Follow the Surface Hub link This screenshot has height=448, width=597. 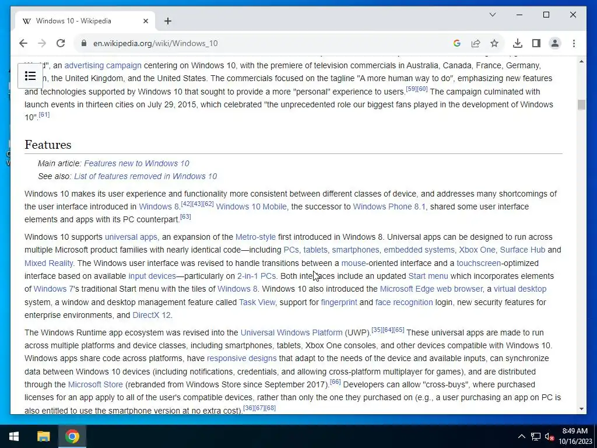[522, 250]
